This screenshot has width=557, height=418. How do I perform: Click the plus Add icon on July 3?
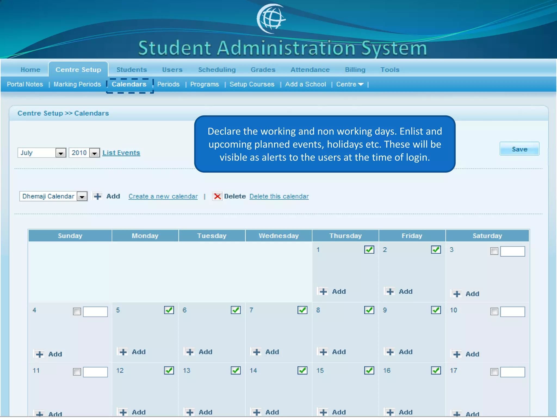click(457, 294)
